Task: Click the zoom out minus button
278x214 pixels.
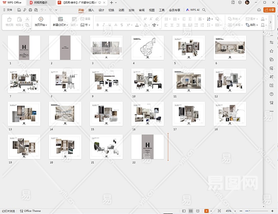Action: [x=241, y=211]
